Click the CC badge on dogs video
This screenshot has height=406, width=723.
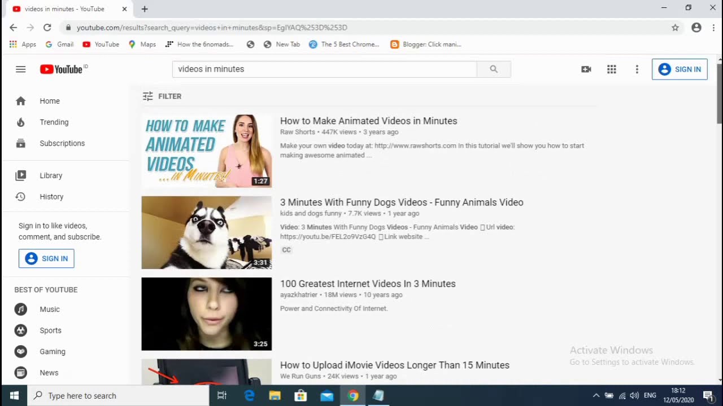(286, 250)
